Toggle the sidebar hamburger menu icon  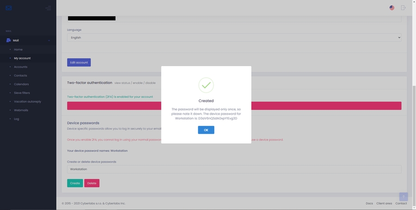(48, 8)
